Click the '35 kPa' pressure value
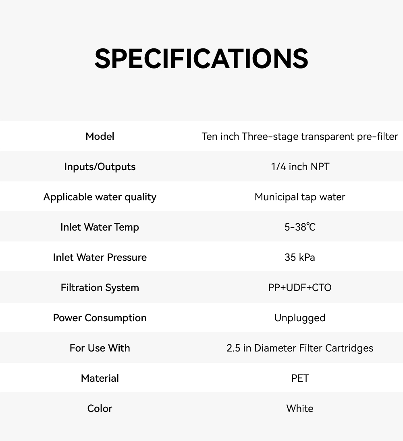 point(300,258)
